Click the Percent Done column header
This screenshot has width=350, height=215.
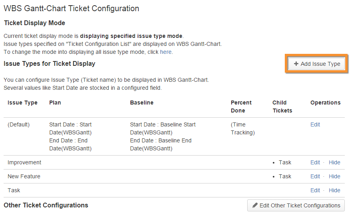click(x=241, y=107)
